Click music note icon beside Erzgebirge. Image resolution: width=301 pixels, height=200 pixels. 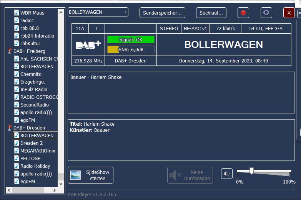tap(17, 82)
